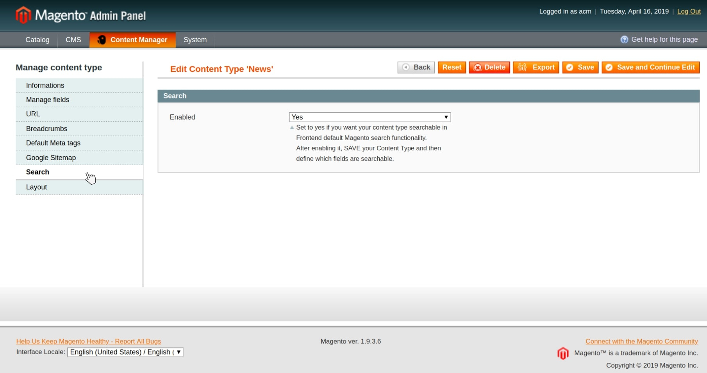Click the Export button icon
Screen dimensions: 707x373
522,67
